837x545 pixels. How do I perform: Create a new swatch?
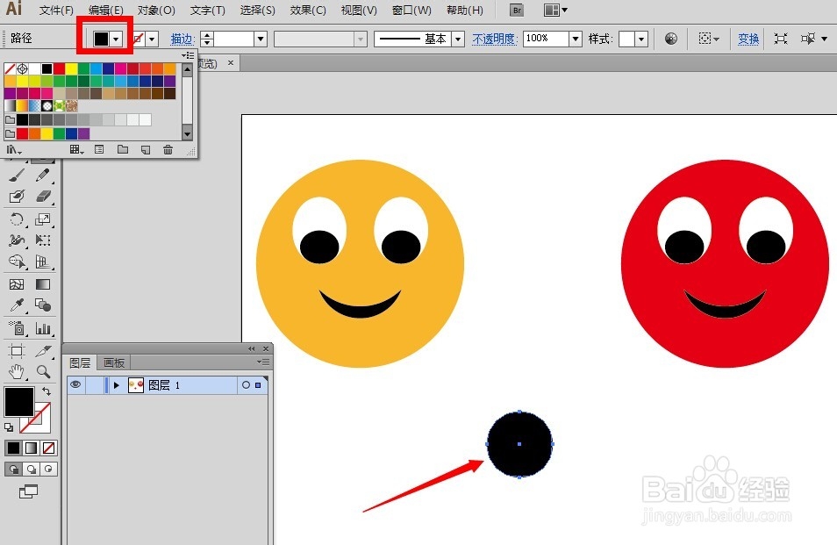pyautogui.click(x=145, y=150)
